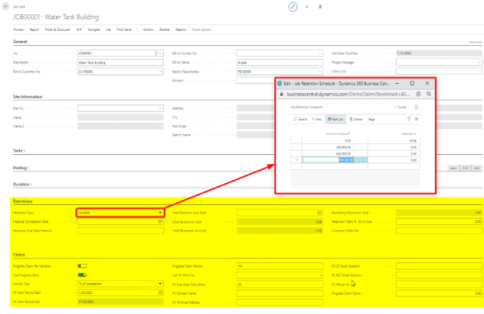Open the No. field assist-edit ellipsis button
Image resolution: width=484 pixels, height=314 pixels.
[x=160, y=53]
